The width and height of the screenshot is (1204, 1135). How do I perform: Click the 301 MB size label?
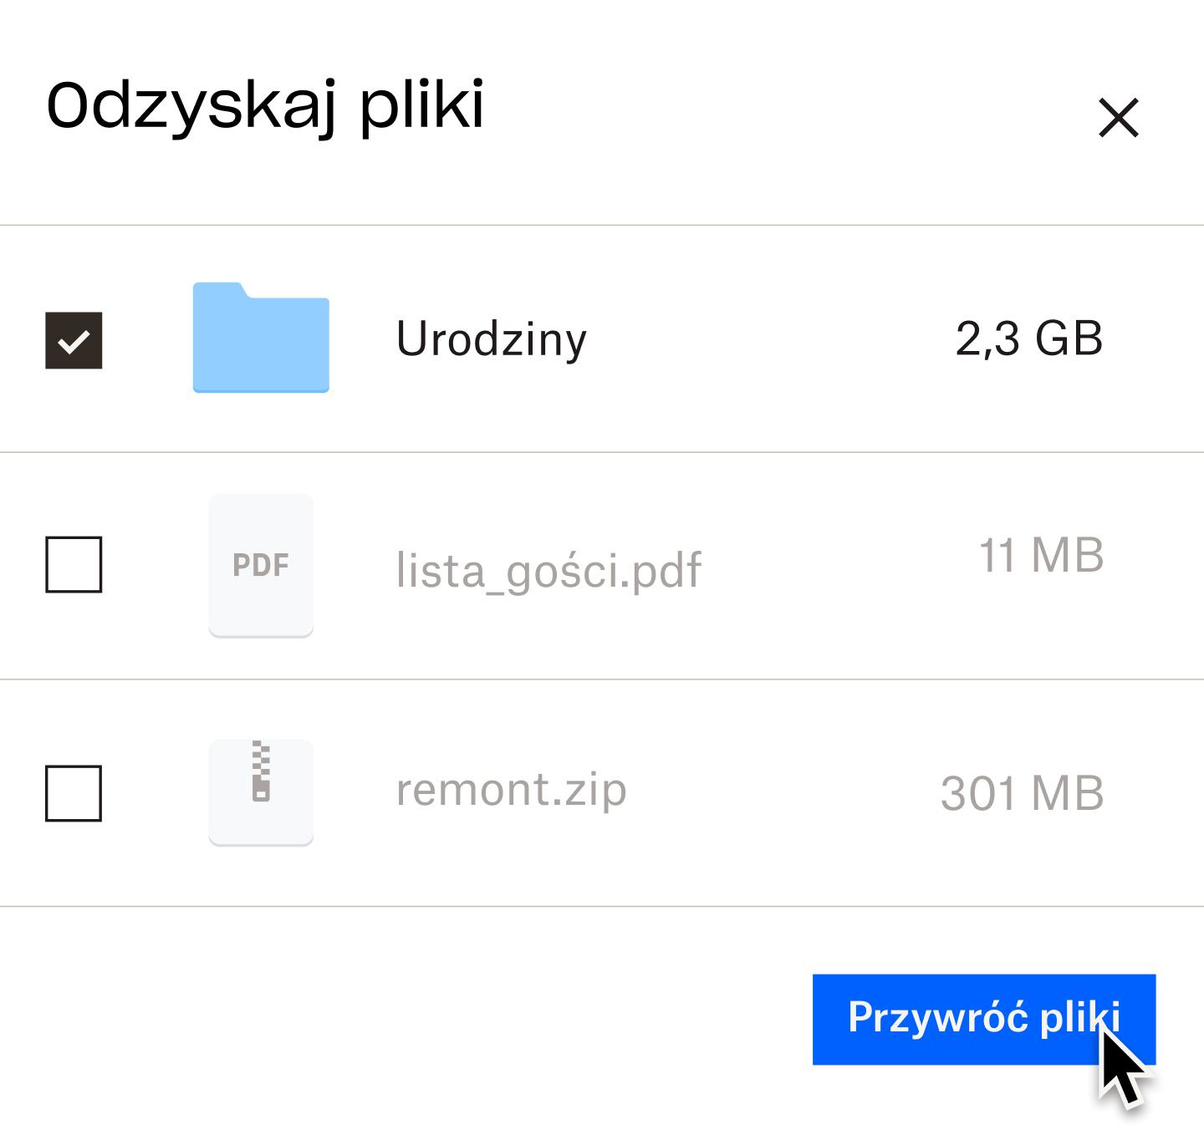coord(1023,793)
